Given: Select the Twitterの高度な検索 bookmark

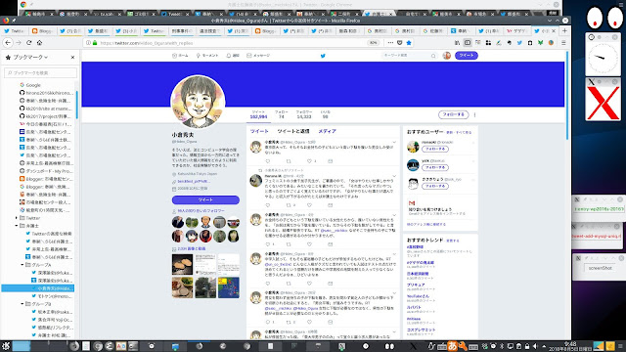Looking at the screenshot, I should coord(52,234).
